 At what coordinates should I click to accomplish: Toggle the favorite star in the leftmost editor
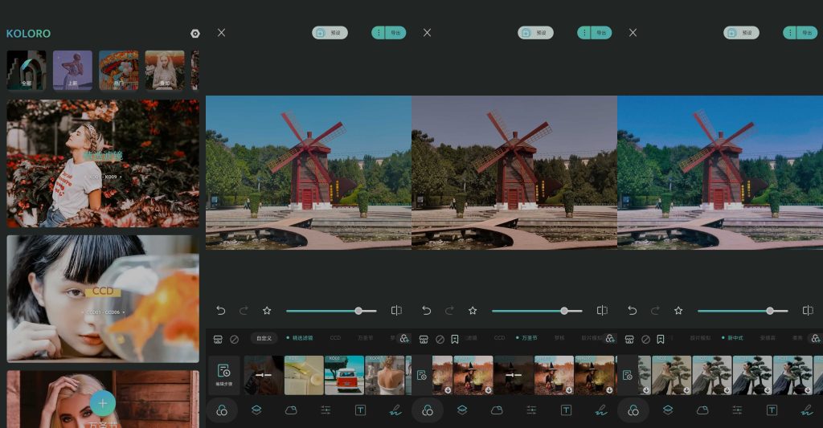coord(267,311)
